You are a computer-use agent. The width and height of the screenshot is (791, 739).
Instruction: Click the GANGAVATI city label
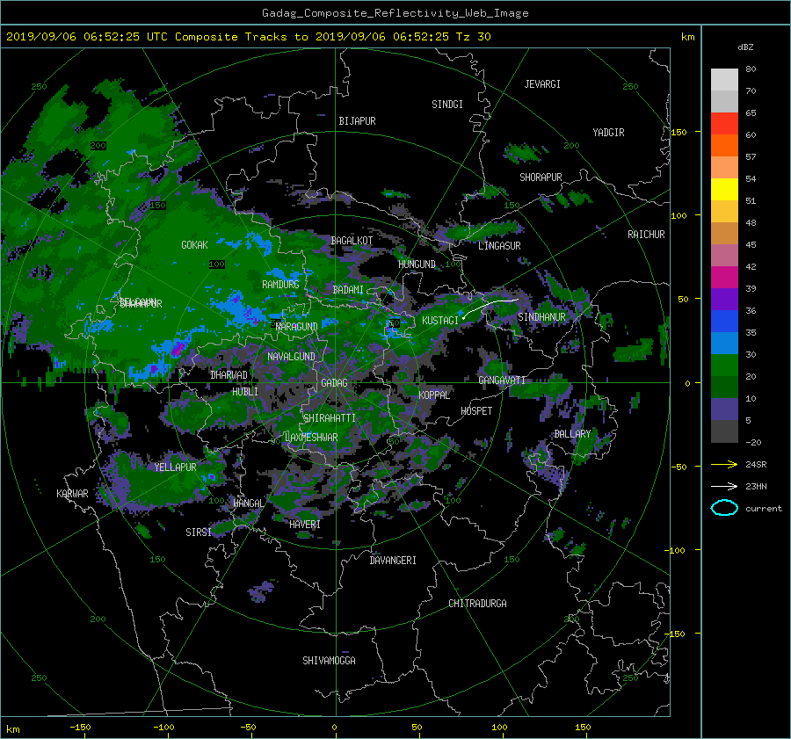(502, 380)
